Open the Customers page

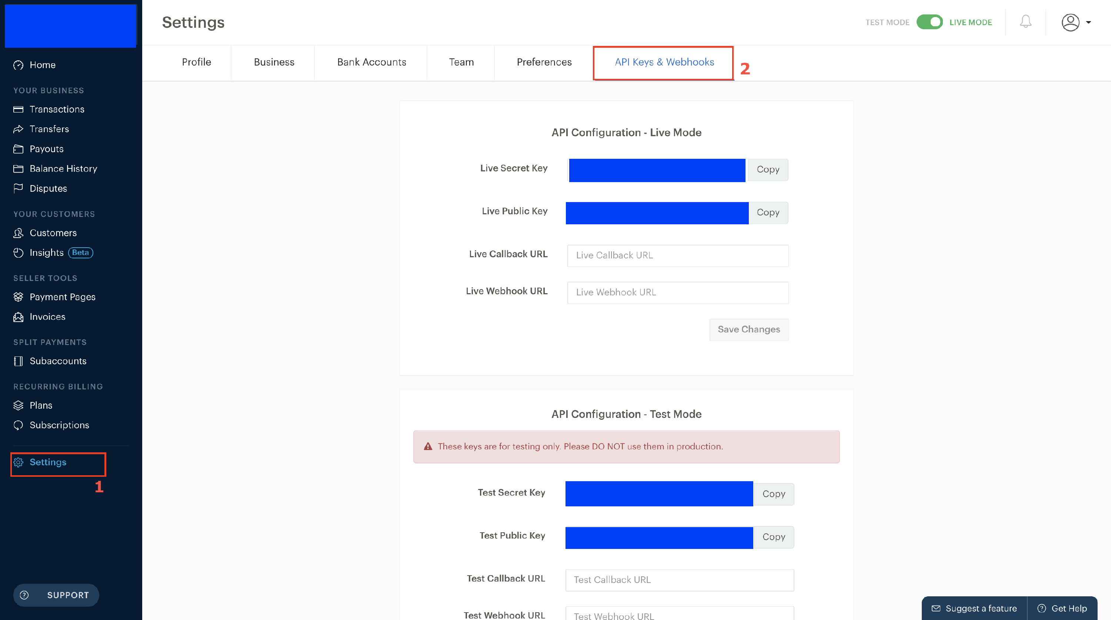(53, 233)
